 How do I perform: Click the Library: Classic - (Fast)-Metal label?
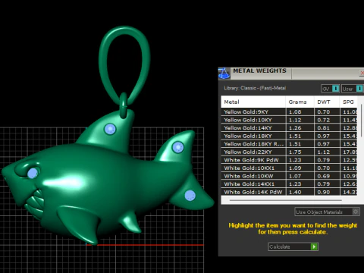(255, 88)
